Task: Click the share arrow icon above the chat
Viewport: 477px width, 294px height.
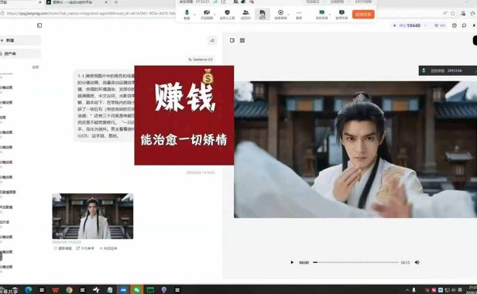Action: (212, 40)
